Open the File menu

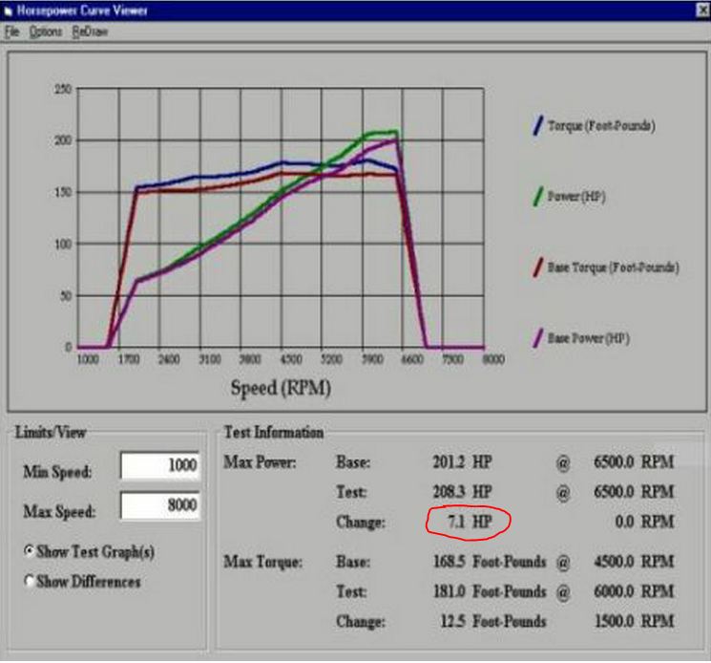(11, 32)
